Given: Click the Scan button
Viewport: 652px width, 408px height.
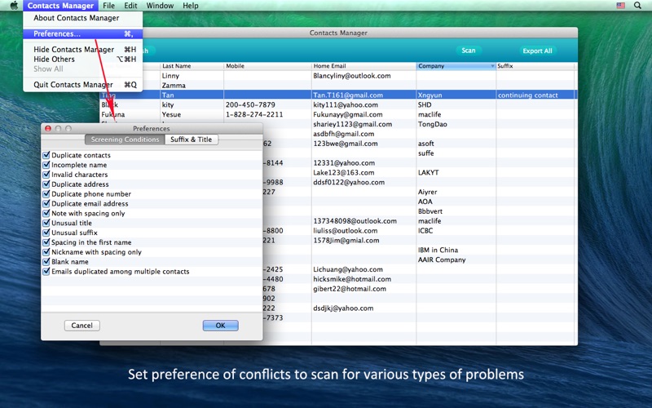Looking at the screenshot, I should 468,51.
